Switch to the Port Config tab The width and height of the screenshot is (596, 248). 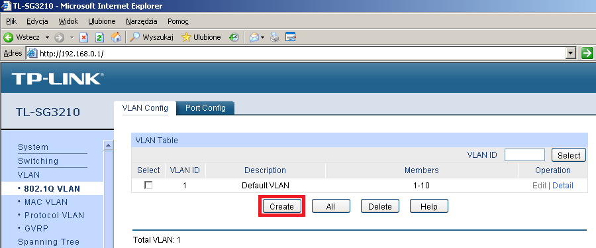pos(205,107)
